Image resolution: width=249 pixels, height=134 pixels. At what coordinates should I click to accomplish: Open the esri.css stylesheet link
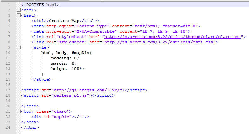[159, 42]
